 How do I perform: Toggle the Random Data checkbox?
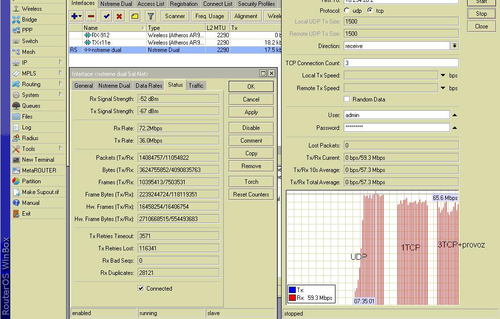[347, 99]
